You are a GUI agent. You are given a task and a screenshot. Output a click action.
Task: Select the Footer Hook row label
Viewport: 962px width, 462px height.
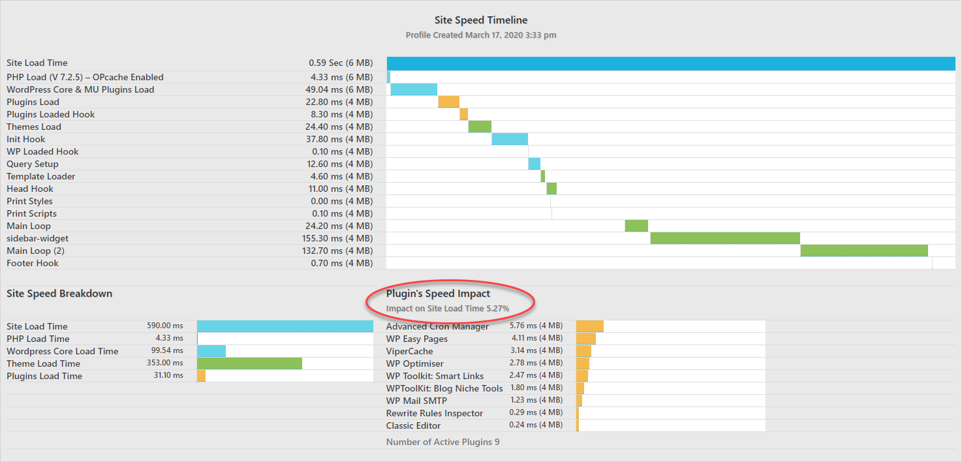[33, 263]
